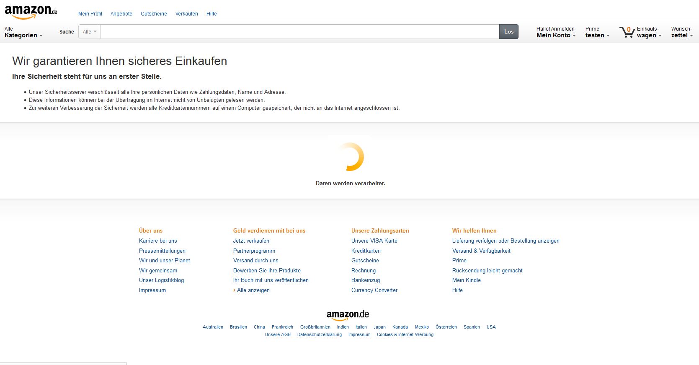Screen dimensions: 699x365
Task: Select Spanien country link
Action: [x=472, y=327]
